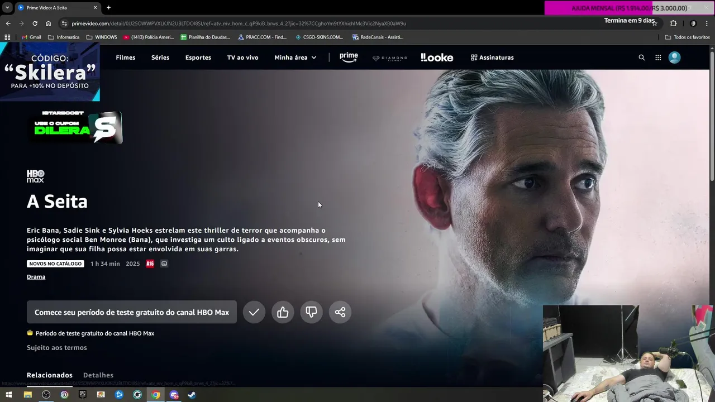Open the Todos os favoritos folder
The image size is (715, 402).
687,37
